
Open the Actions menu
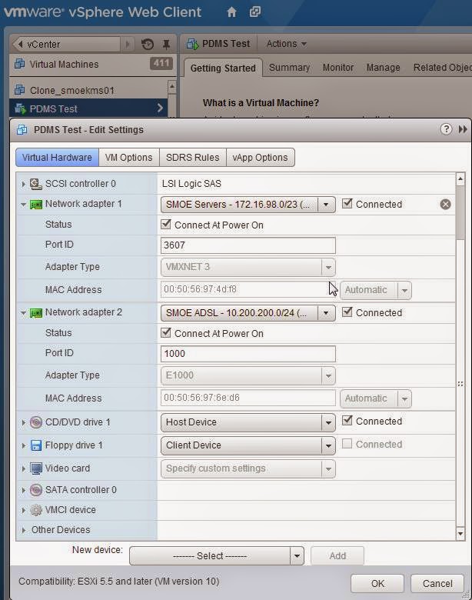287,44
